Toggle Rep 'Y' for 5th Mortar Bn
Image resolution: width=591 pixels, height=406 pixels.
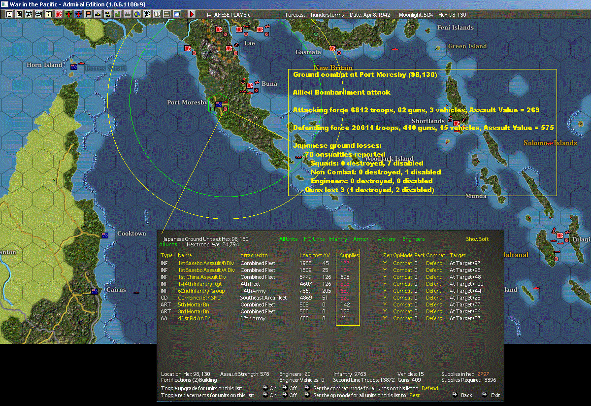click(x=385, y=304)
